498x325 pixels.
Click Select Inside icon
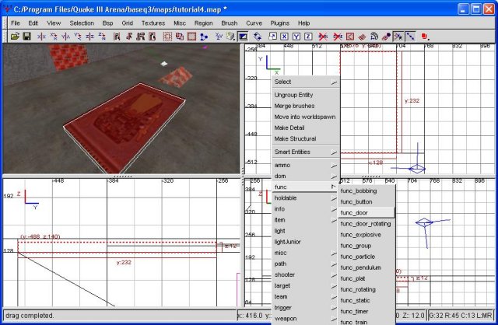click(x=153, y=37)
